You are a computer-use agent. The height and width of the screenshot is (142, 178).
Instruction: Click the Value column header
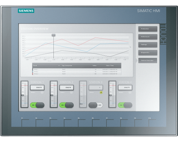tap(94, 66)
